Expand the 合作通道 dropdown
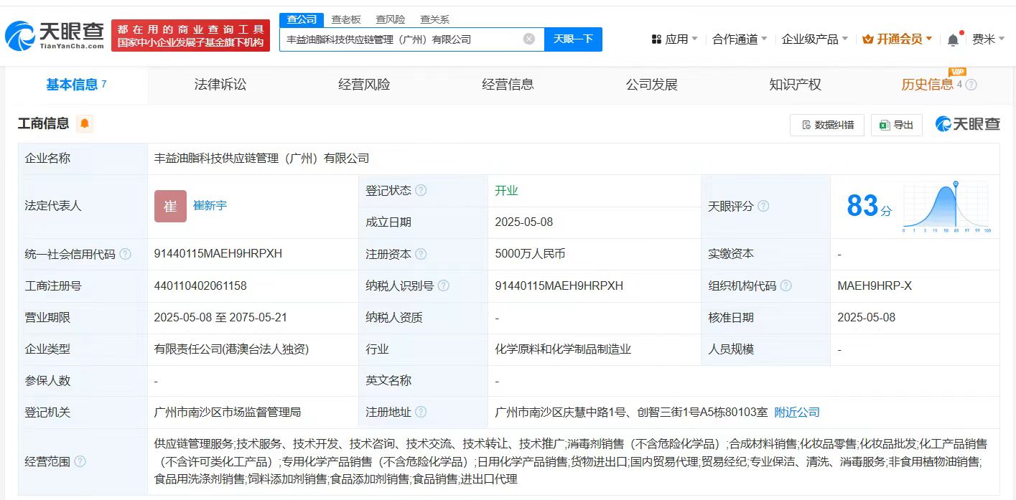The width and height of the screenshot is (1016, 500). [740, 39]
